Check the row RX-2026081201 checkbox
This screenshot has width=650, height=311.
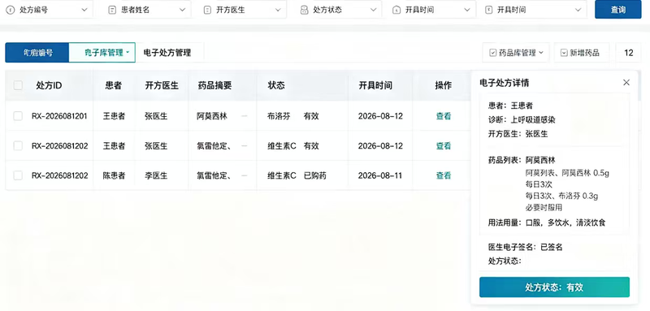(18, 116)
